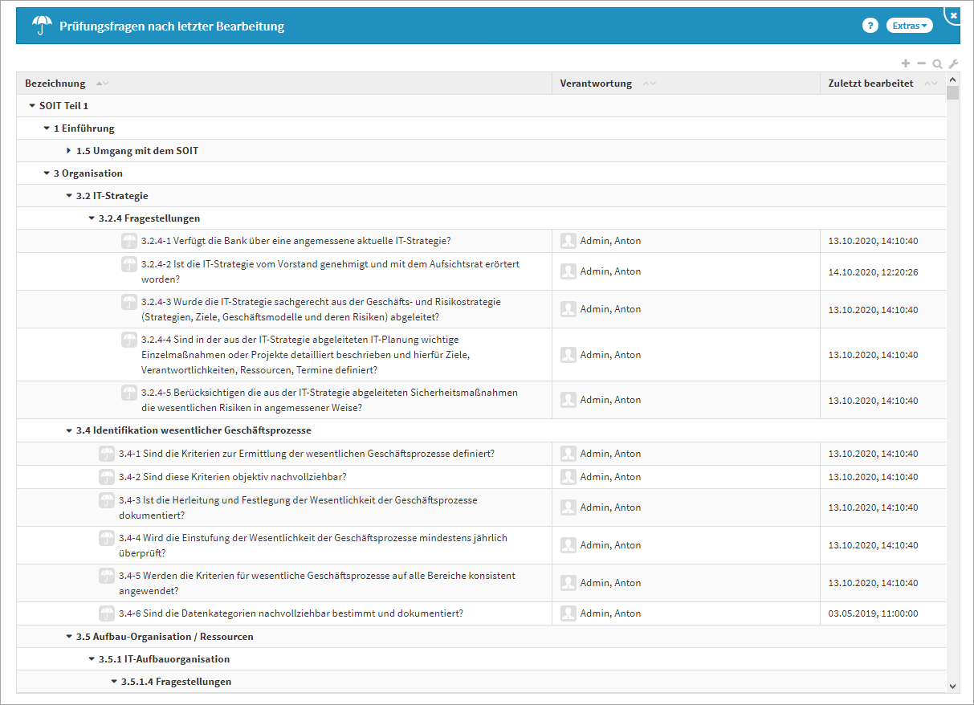Expand the 1.5 Umgang mit dem SOIT node
This screenshot has height=705, width=974.
(x=69, y=151)
